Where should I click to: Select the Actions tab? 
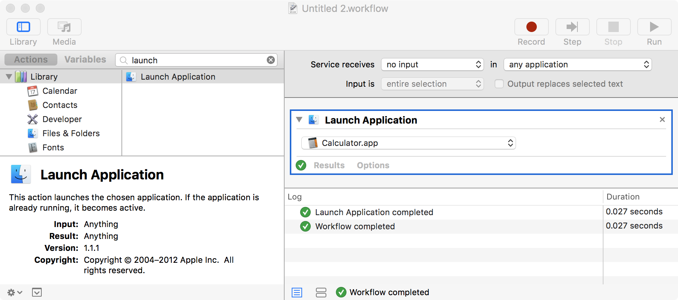(x=31, y=60)
